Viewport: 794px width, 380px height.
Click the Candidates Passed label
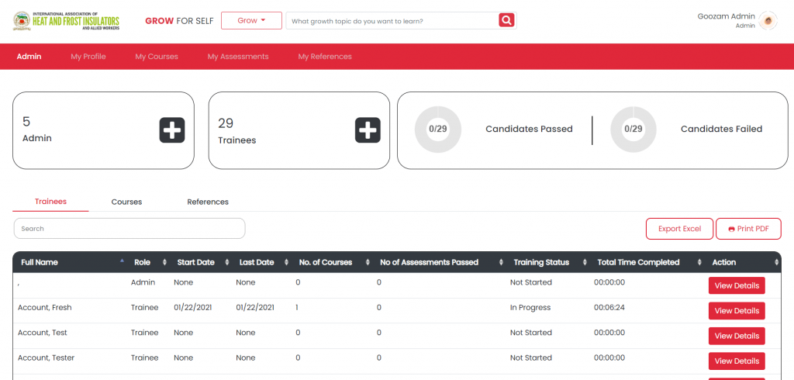tap(529, 130)
